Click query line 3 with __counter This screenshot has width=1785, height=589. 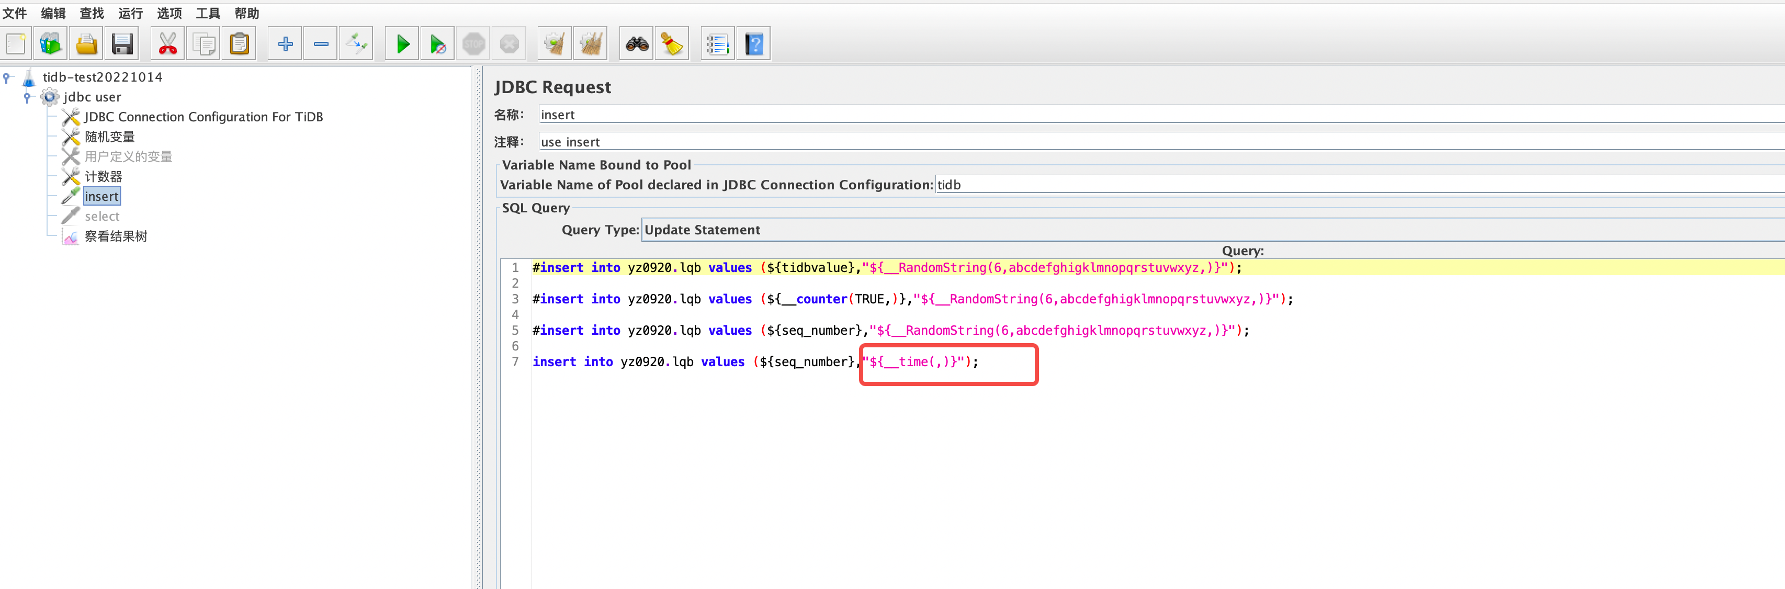tap(912, 299)
